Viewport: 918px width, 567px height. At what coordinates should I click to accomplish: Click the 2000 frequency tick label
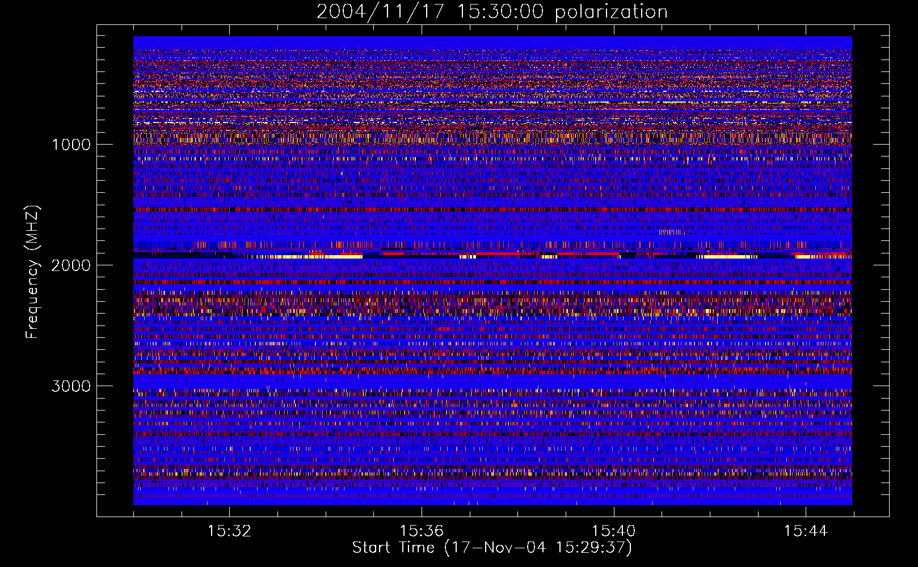click(71, 265)
